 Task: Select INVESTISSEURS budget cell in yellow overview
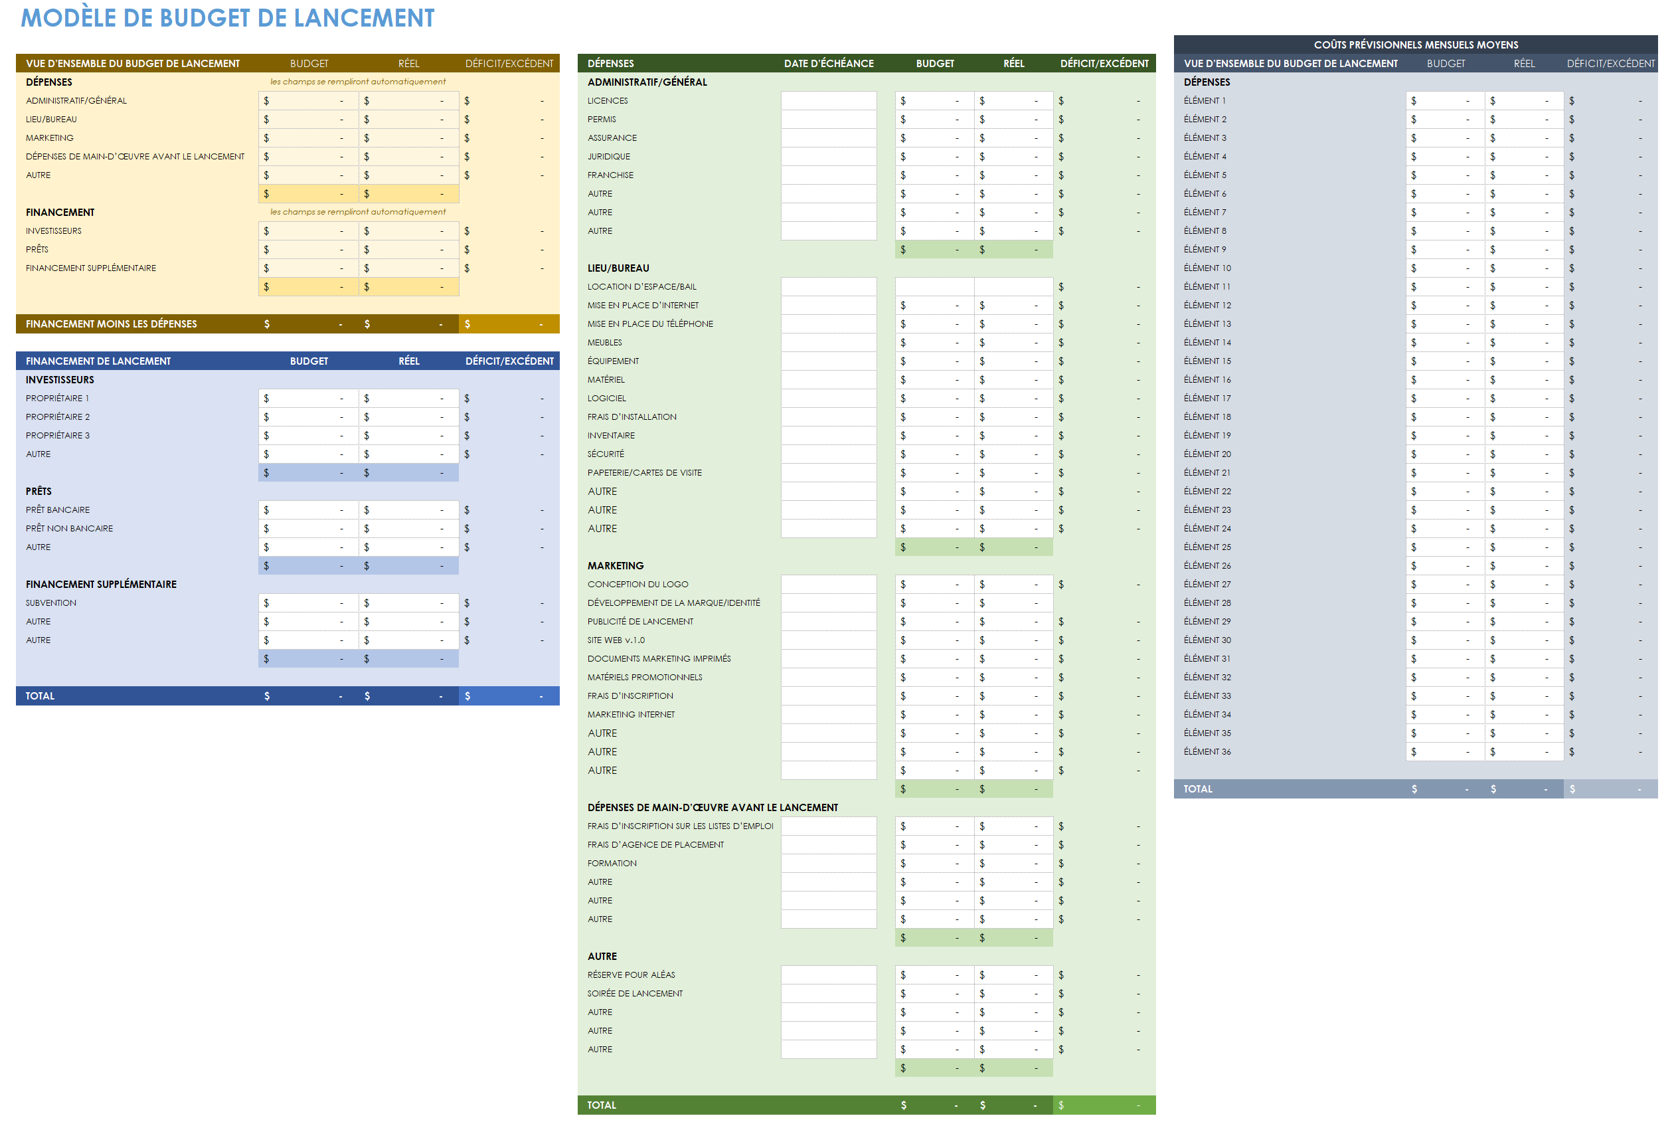point(308,232)
